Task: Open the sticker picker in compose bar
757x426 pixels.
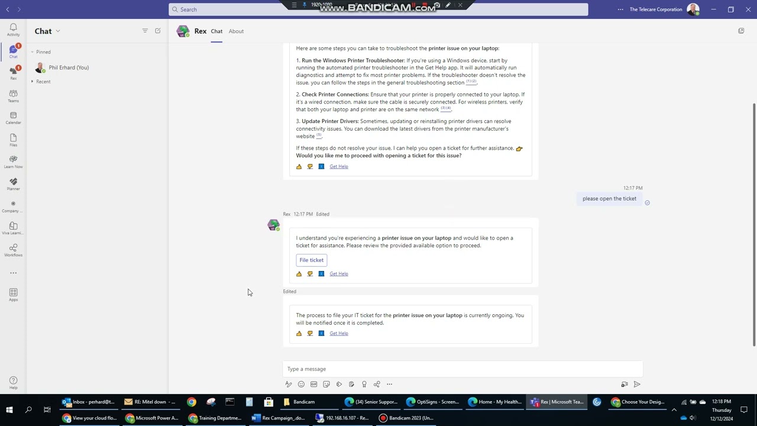Action: (x=326, y=385)
